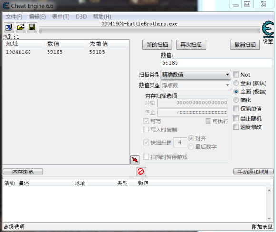Check the 禁止随机 checkbox
Screen dimensions: 276x232
point(236,118)
